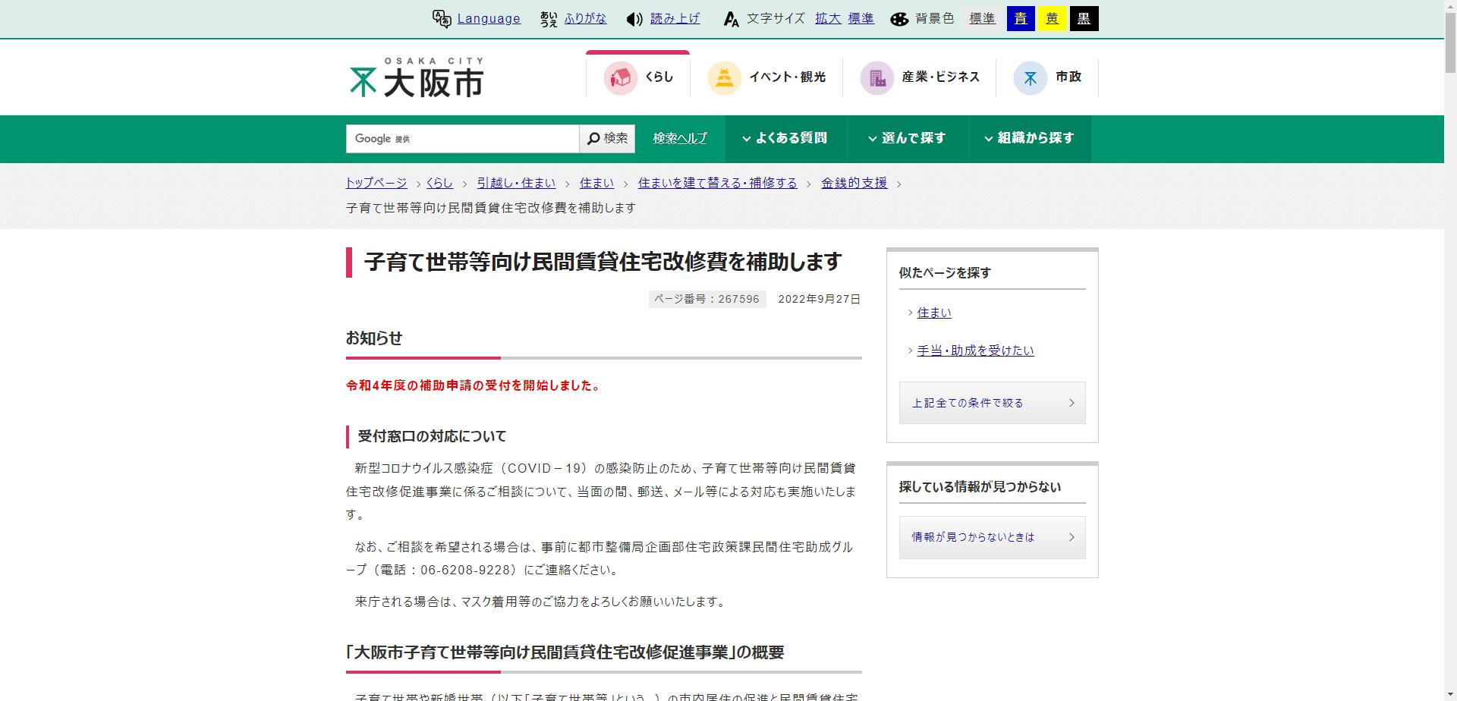Click 上記全ての条件で絞る button
Viewport: 1457px width, 701px height.
pos(992,403)
